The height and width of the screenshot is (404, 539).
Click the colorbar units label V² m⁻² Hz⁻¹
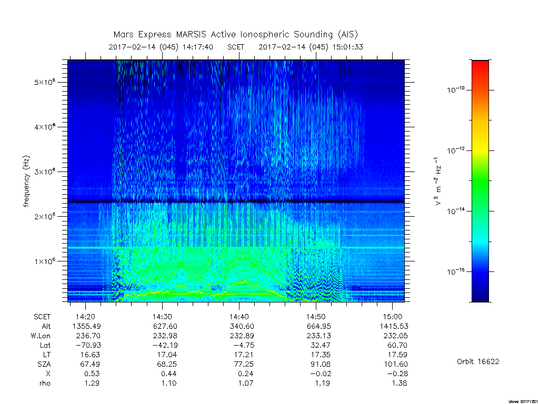coord(437,181)
